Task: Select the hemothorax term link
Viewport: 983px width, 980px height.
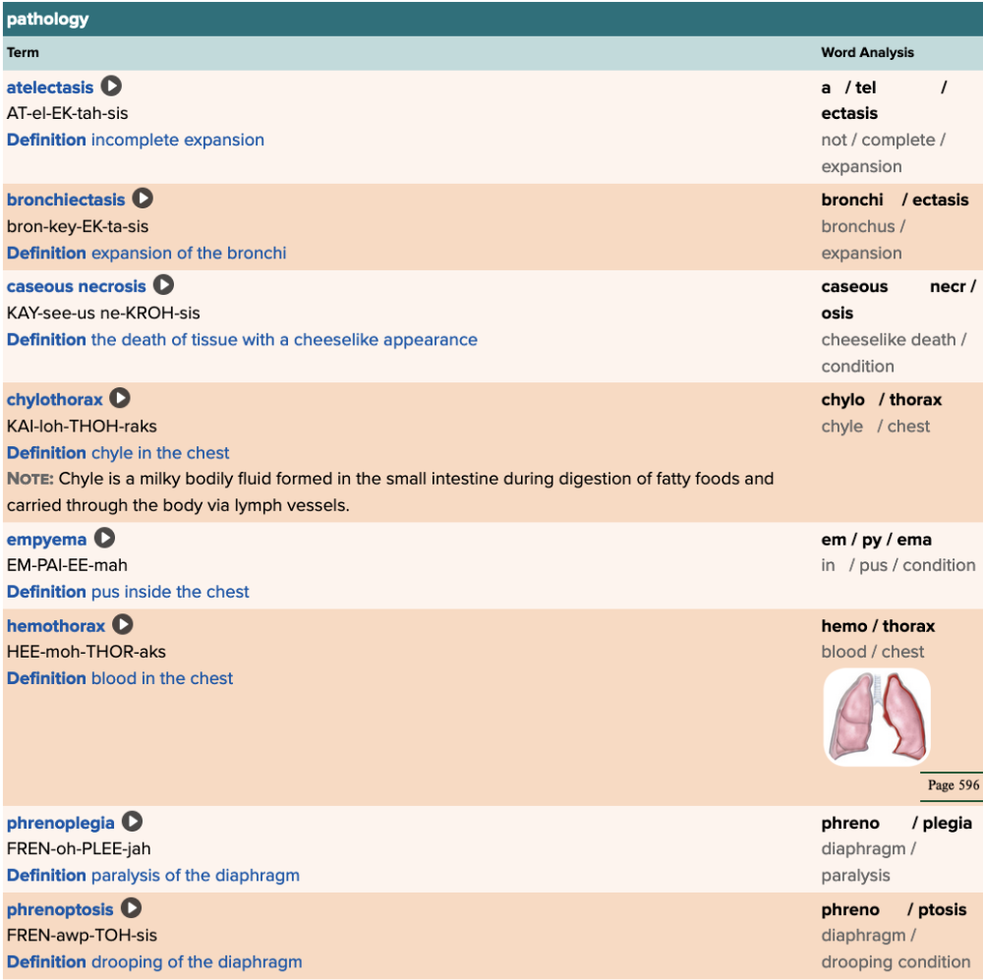Action: [56, 625]
